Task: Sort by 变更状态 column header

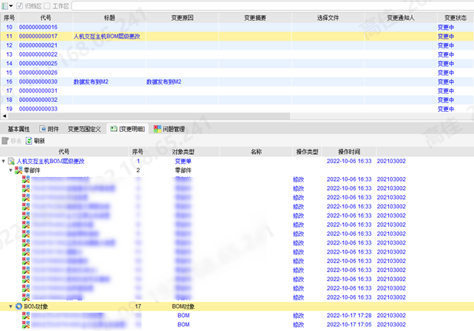Action: 455,17
